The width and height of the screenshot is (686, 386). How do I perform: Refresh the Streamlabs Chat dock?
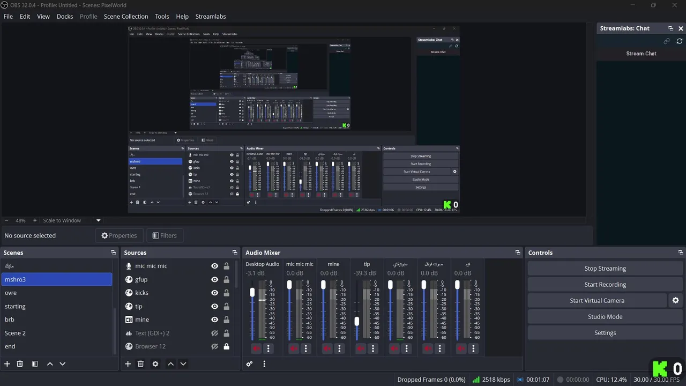click(x=680, y=41)
